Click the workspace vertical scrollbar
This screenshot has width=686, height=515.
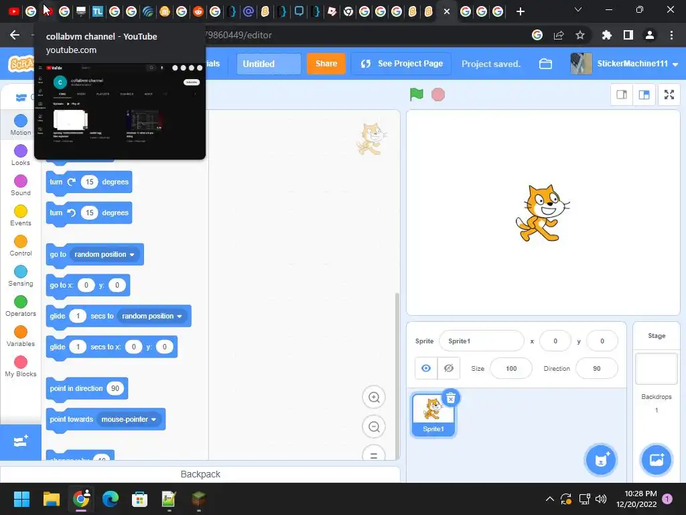pos(397,377)
